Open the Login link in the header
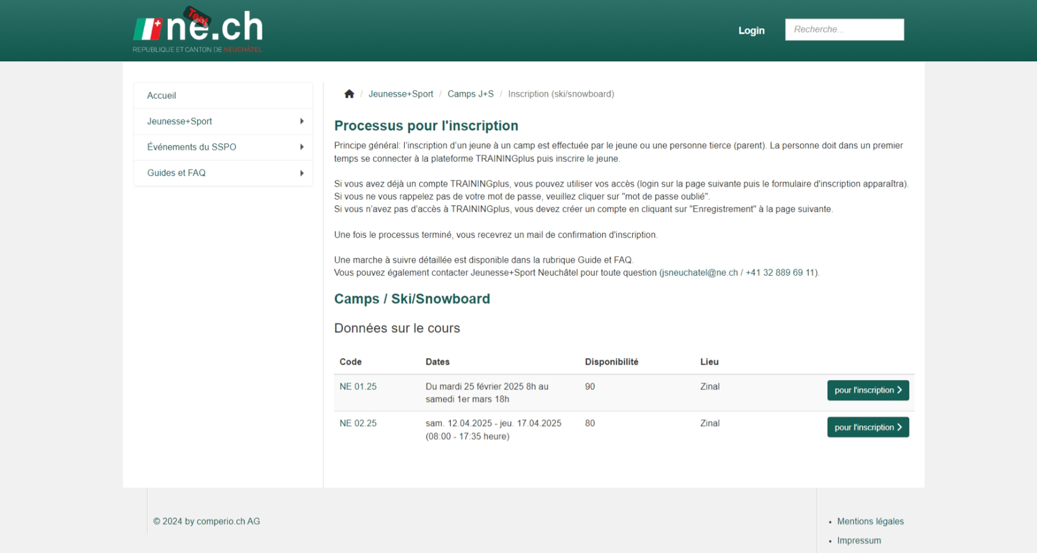Viewport: 1037px width, 553px height. click(x=751, y=31)
